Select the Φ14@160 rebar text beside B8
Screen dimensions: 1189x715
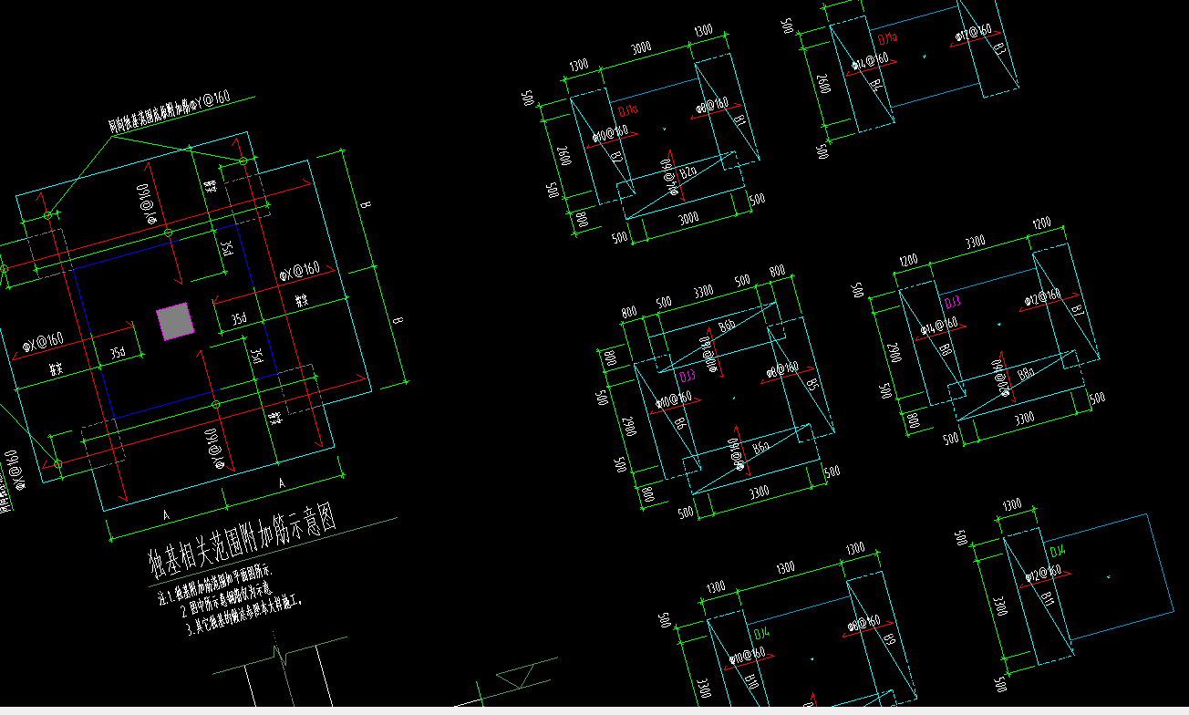click(938, 326)
